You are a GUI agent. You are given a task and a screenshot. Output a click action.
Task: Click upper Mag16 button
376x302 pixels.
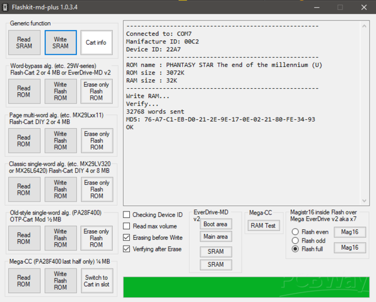pyautogui.click(x=350, y=232)
